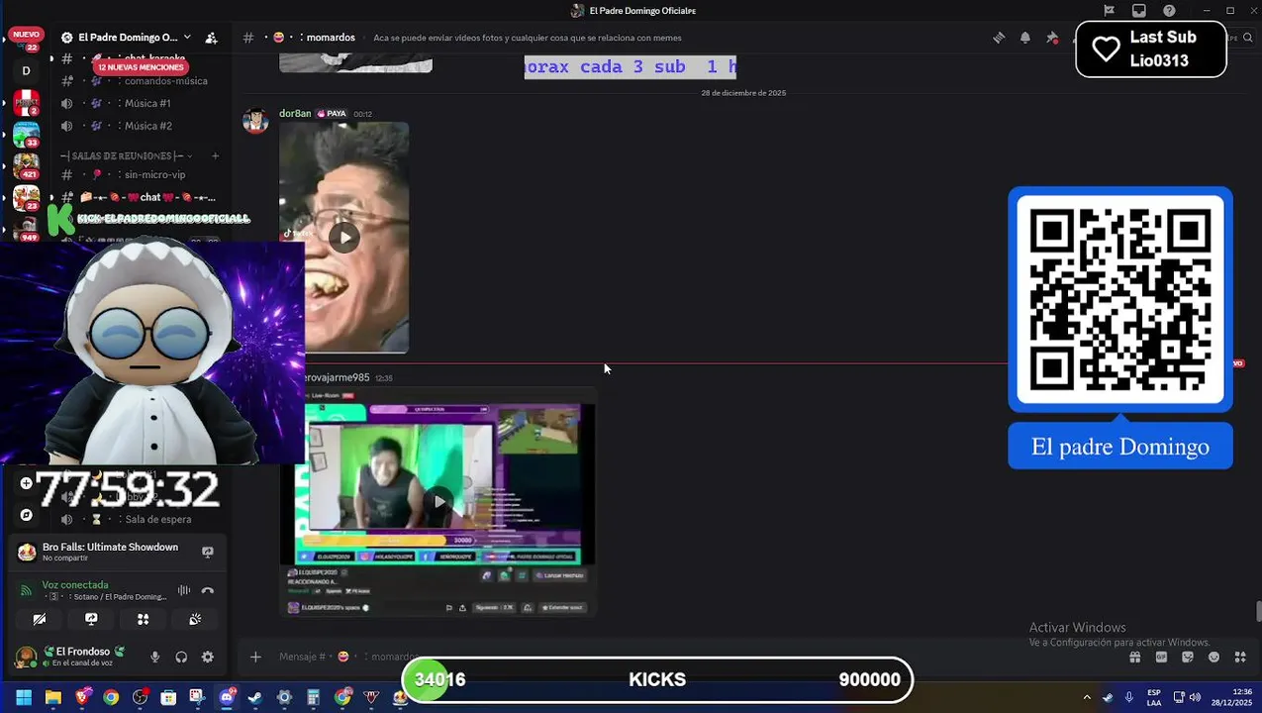Open Discord icon in taskbar

click(x=227, y=697)
